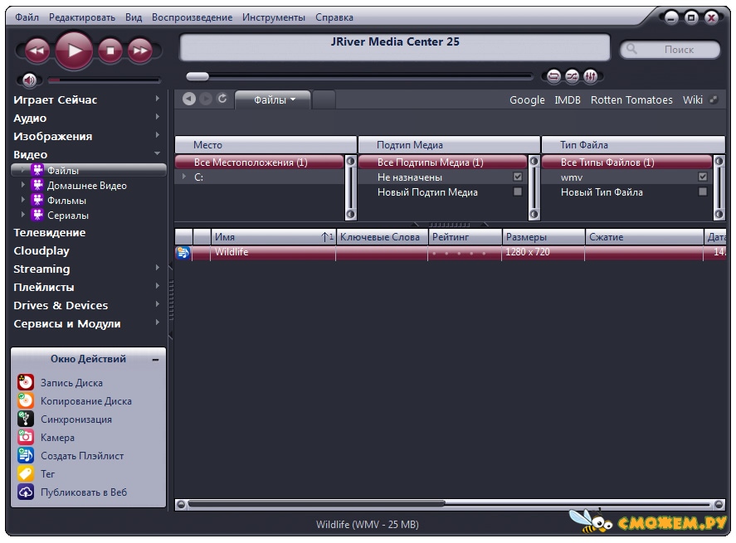736x543 pixels.
Task: Collapse the Окно Действий panel
Action: tap(155, 360)
